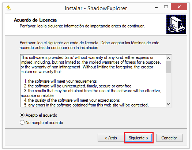Click the No acepto el acuerdo label text
Viewport: 192px width, 150px height.
(x=44, y=123)
